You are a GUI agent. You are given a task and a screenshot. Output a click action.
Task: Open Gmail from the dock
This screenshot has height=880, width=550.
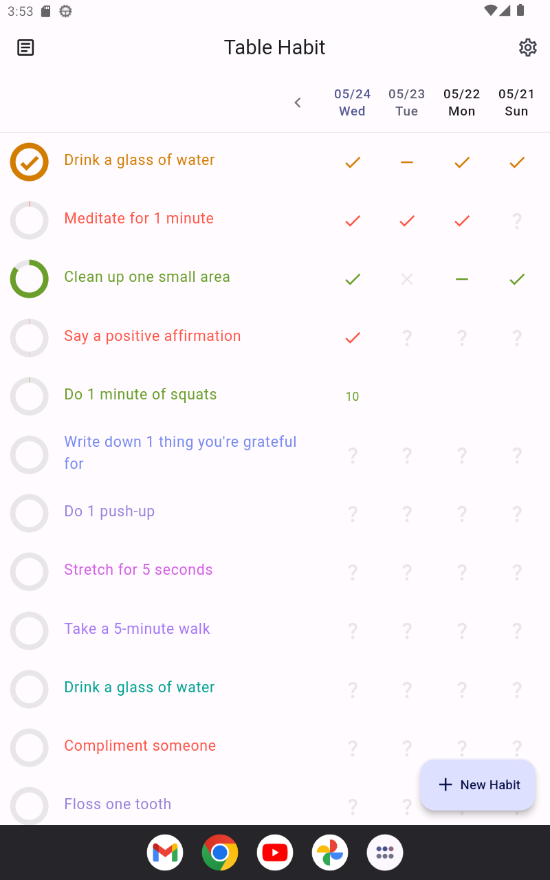pos(165,852)
